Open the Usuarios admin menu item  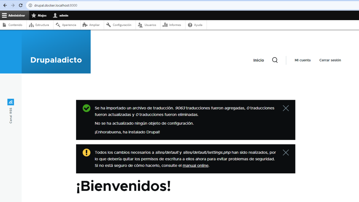point(147,25)
